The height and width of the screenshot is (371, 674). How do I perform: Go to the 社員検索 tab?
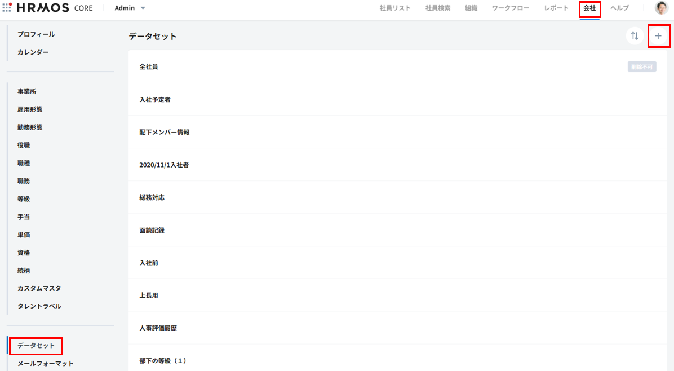[438, 8]
